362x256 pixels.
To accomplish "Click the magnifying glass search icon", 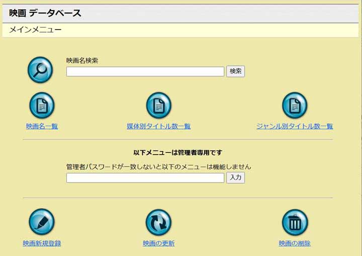I will click(40, 70).
